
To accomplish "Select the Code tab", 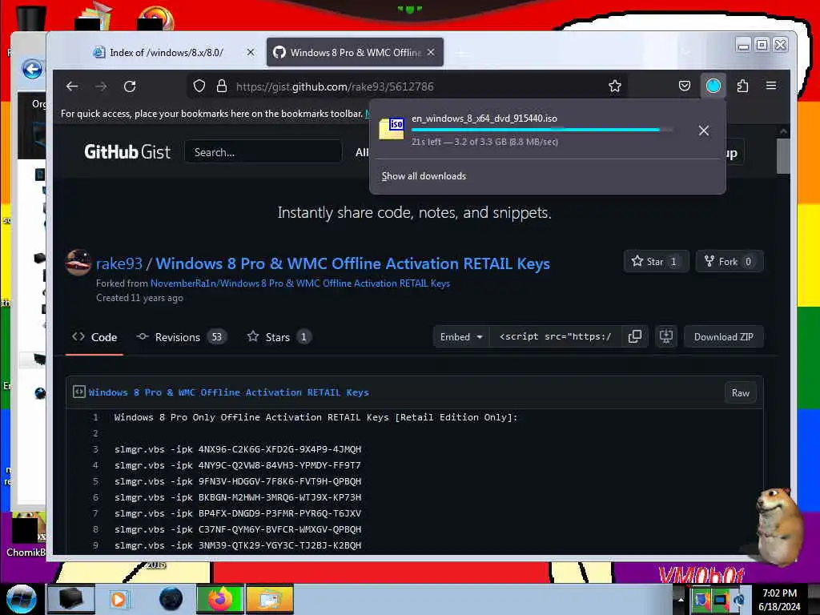I will 94,337.
